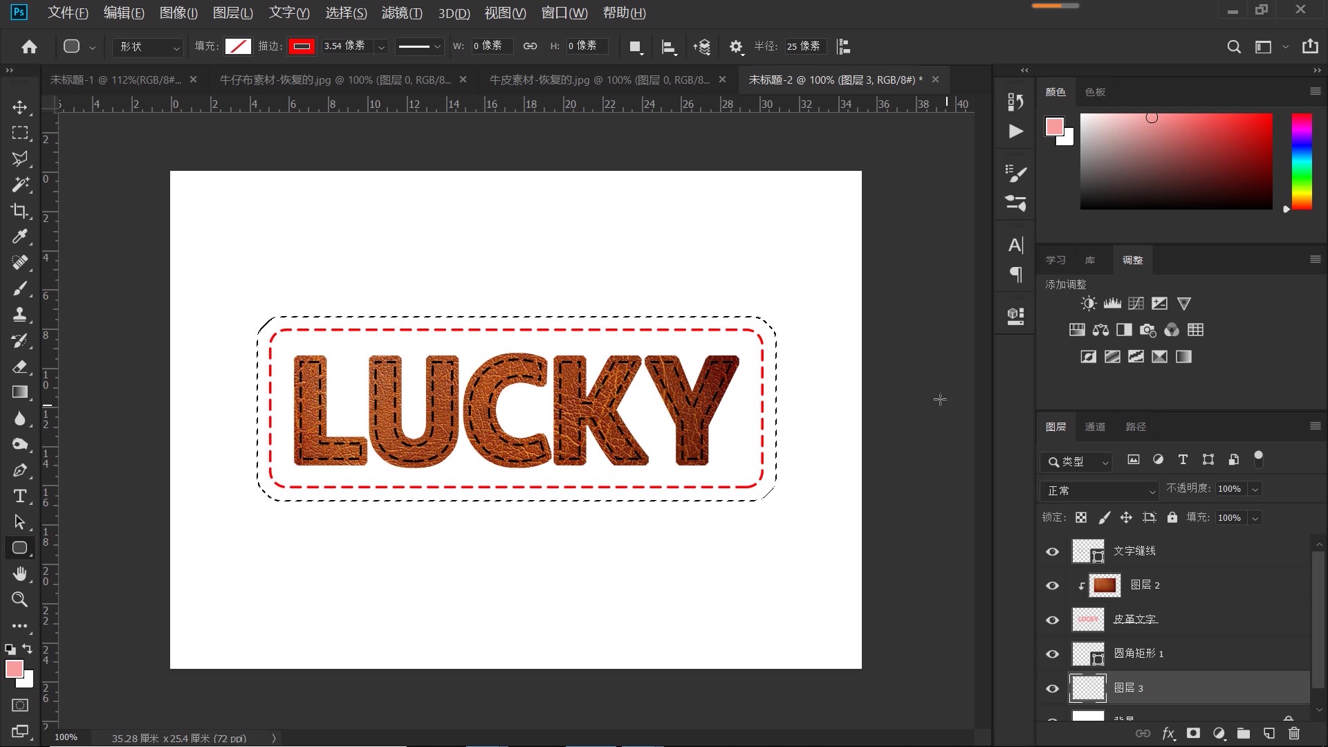Click the delete layer trash icon
The height and width of the screenshot is (747, 1328).
coord(1294,733)
